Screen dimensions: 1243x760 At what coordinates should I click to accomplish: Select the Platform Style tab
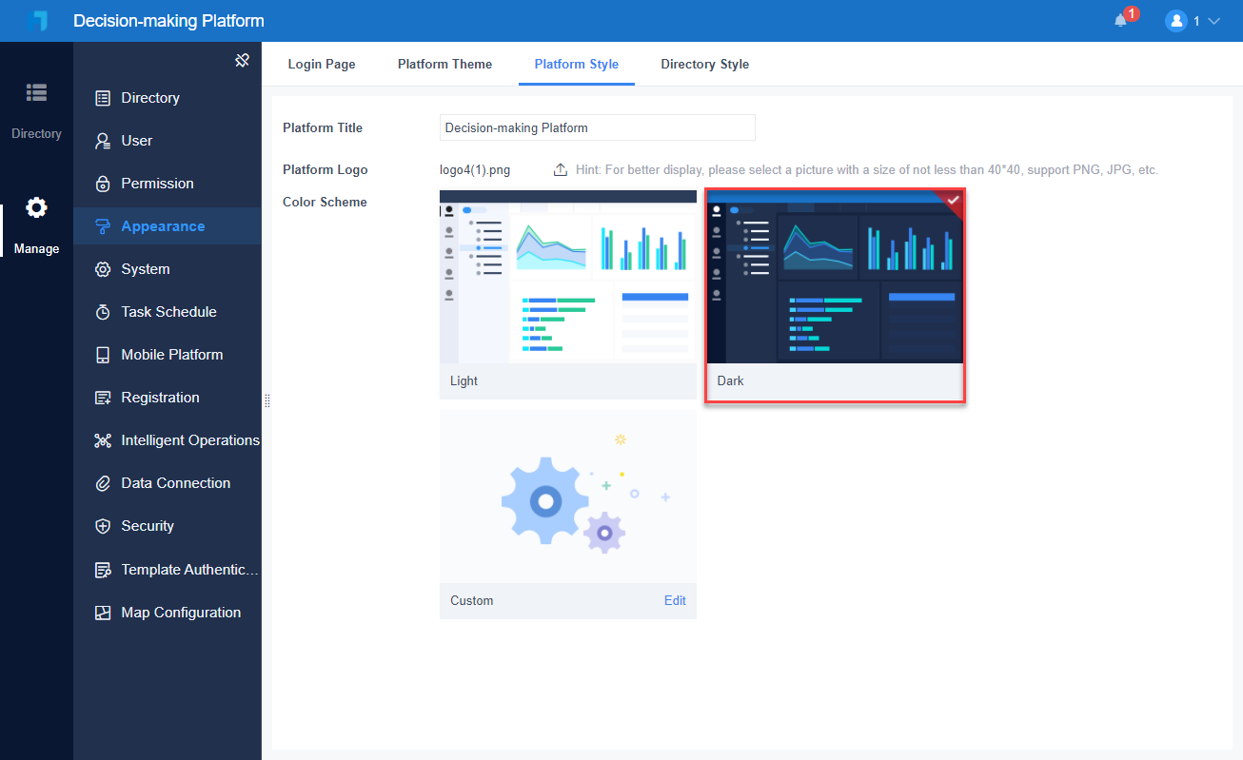pyautogui.click(x=577, y=65)
